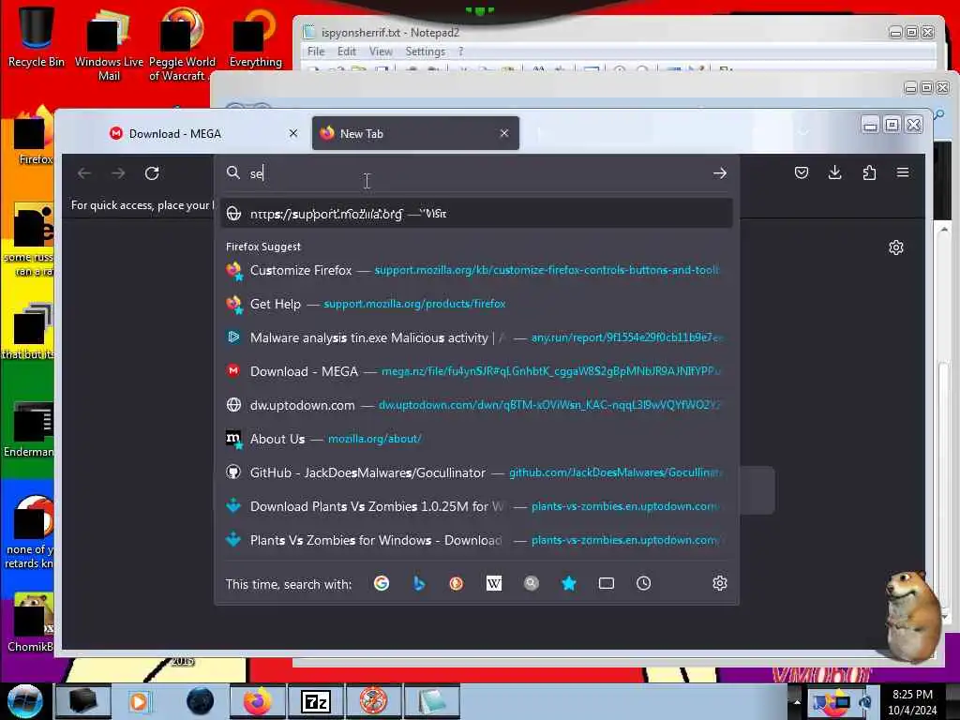Viewport: 960px width, 720px height.
Task: Go back with the back arrow
Action: 83,173
